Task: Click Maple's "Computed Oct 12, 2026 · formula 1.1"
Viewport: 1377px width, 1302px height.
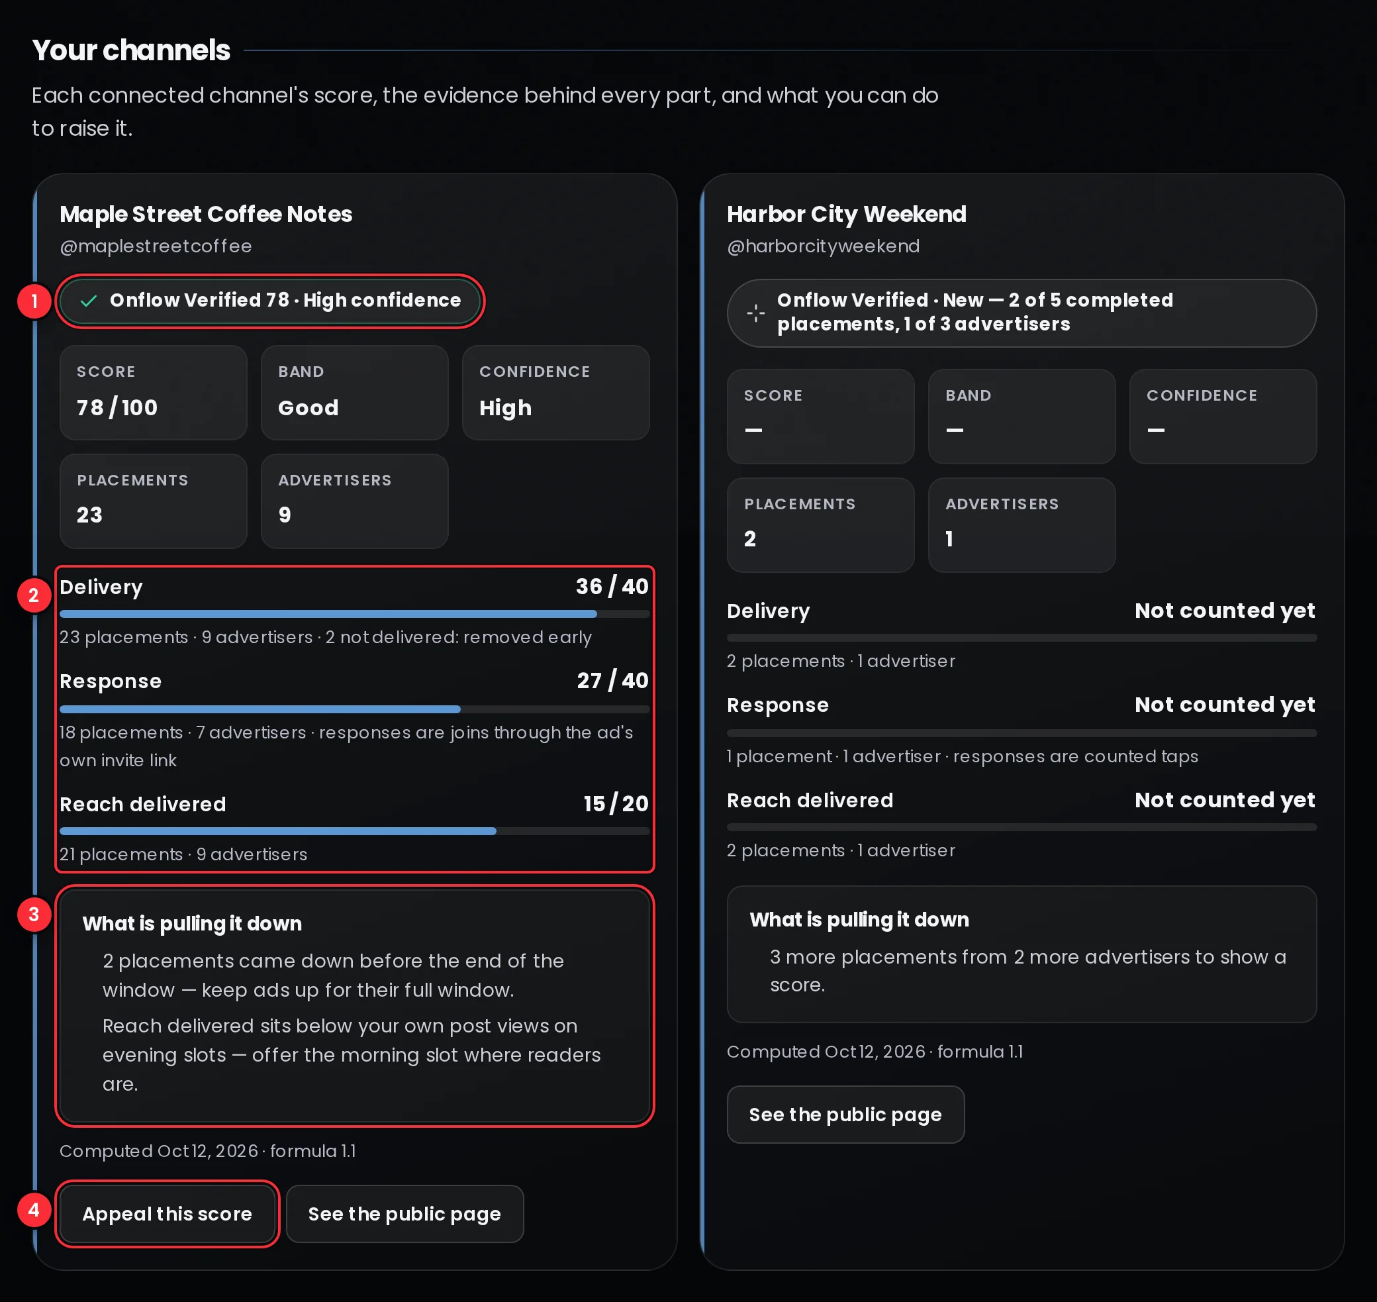Action: tap(208, 1152)
